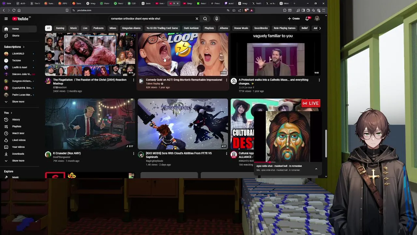Screen dimensions: 417x235
Task: Go to browser home page icon
Action: pos(19,10)
